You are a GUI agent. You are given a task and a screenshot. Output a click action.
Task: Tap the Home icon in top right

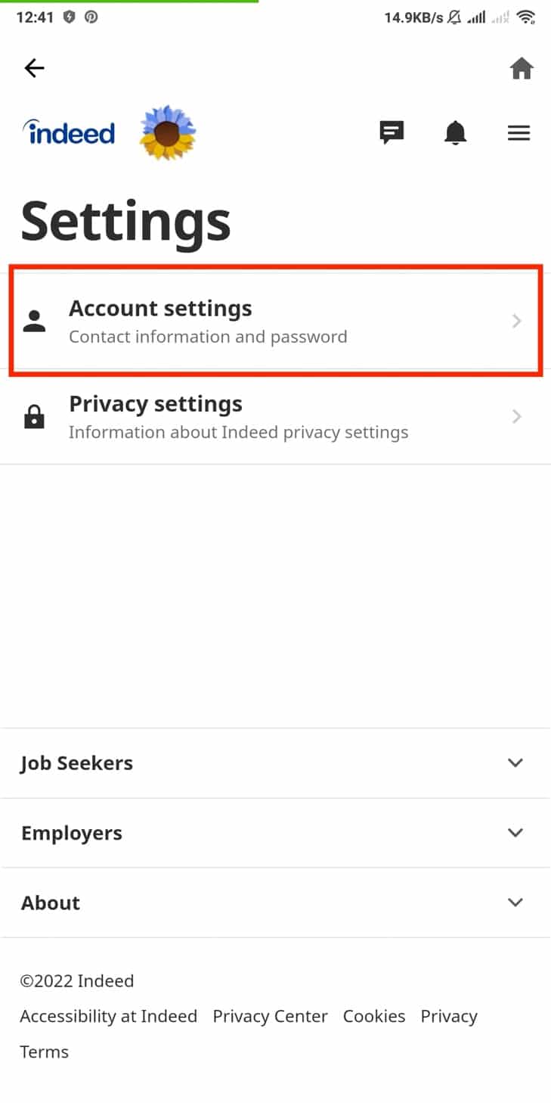tap(522, 68)
